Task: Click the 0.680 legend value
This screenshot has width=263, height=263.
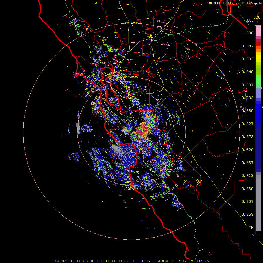Action: (x=248, y=111)
